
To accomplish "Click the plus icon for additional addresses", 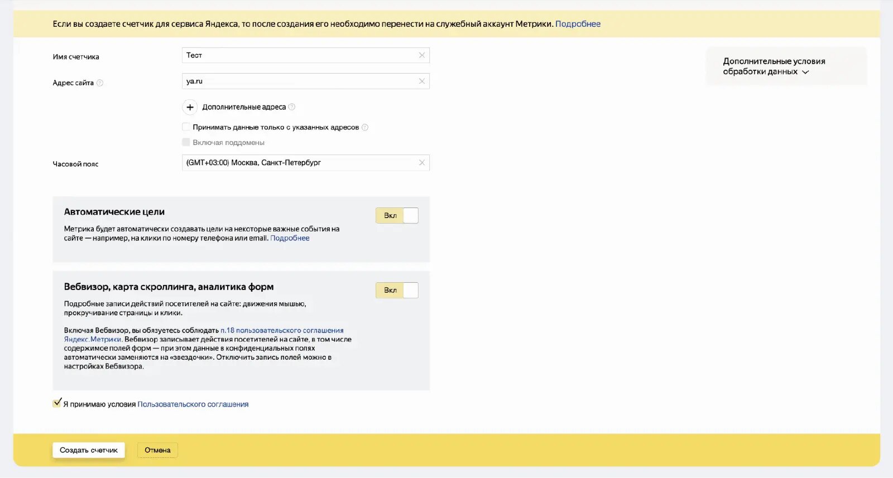I will coord(190,107).
